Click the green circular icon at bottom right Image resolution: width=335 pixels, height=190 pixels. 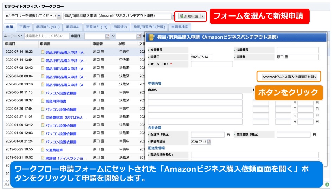point(327,184)
